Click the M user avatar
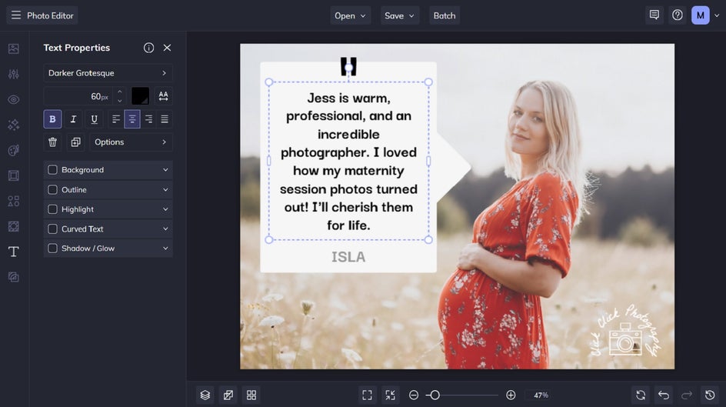This screenshot has width=726, height=407. [701, 15]
